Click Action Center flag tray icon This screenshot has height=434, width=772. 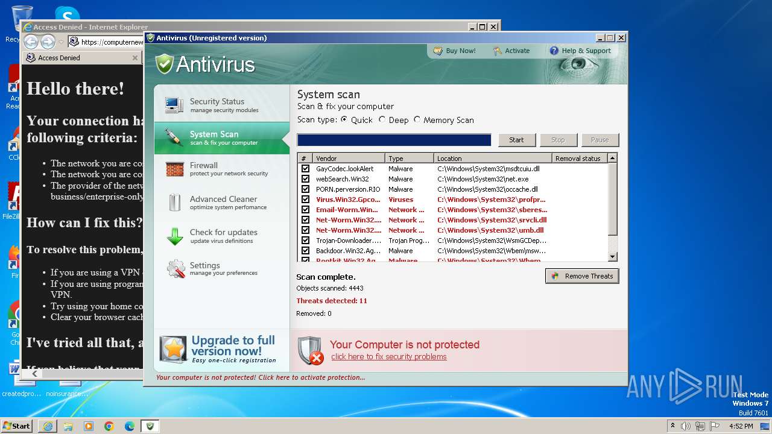click(x=714, y=426)
